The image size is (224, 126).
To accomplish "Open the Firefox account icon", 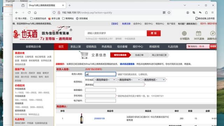I will coord(188,13).
